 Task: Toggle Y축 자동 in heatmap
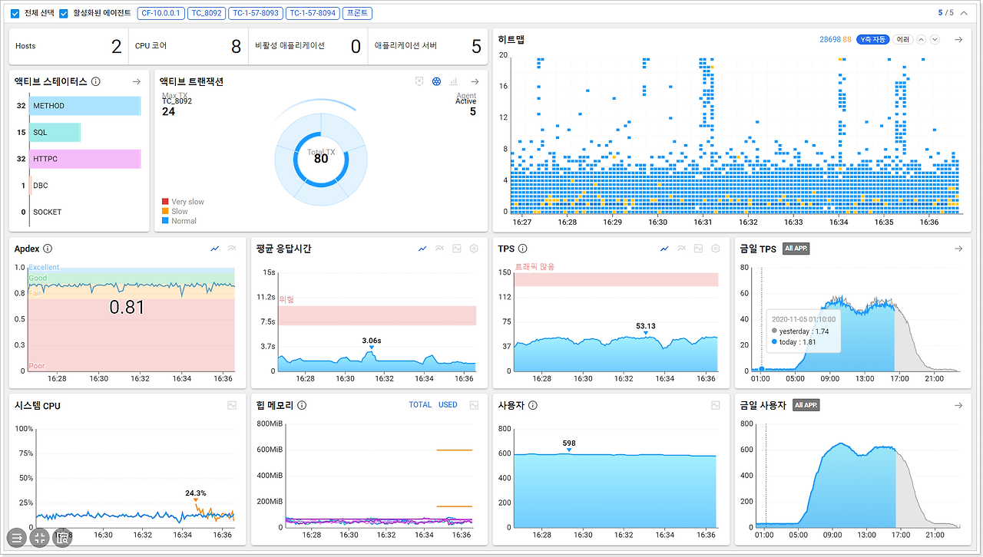[x=873, y=39]
